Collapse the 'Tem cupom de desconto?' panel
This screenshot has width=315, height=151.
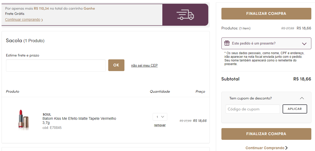coord(302,98)
